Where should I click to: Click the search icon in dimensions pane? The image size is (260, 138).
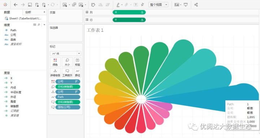(39, 25)
